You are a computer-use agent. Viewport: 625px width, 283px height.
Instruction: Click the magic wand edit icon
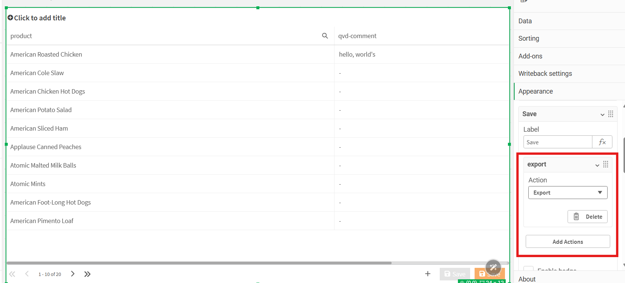(493, 267)
